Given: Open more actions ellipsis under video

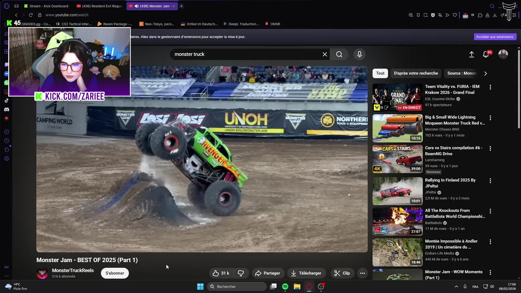Looking at the screenshot, I should tap(362, 273).
